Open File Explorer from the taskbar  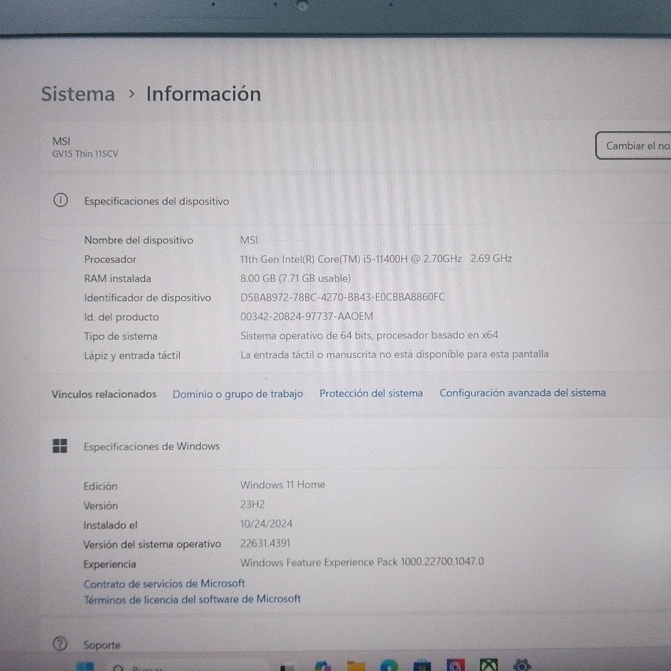tap(356, 666)
